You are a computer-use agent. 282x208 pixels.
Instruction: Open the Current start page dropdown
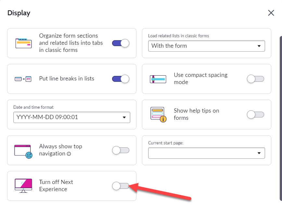pos(206,153)
